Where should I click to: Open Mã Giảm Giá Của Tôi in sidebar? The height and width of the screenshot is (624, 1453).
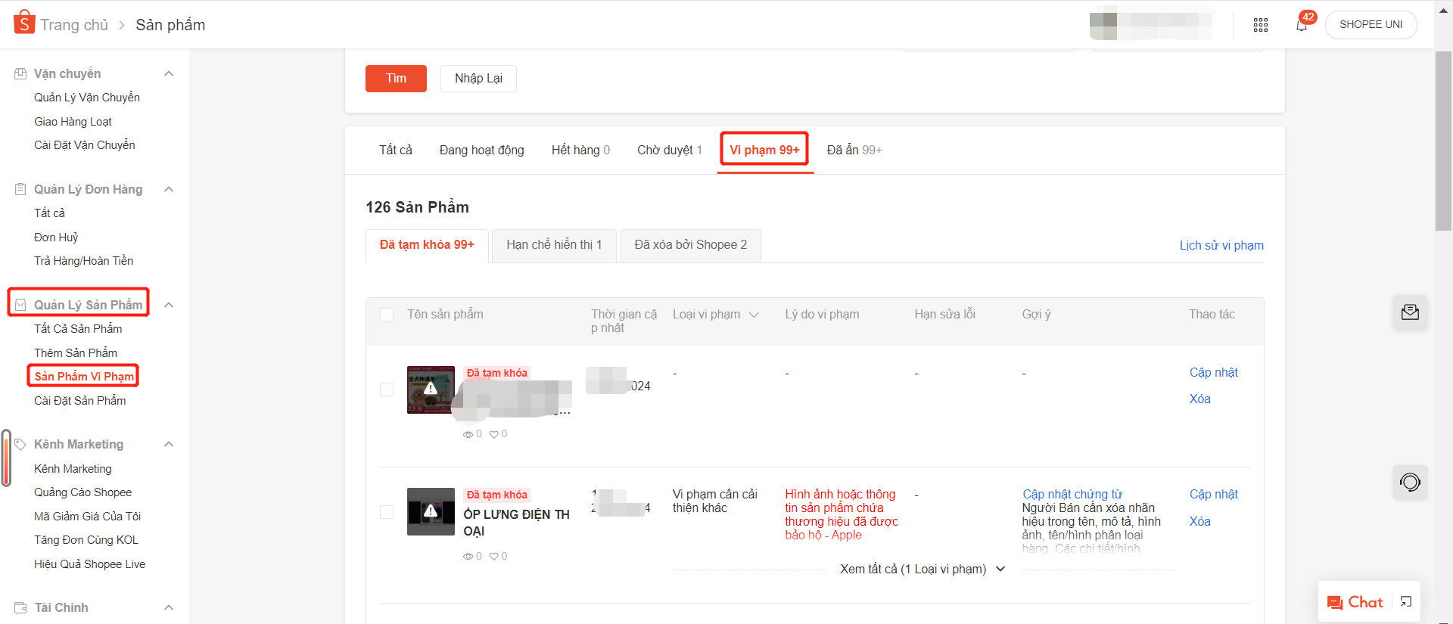click(87, 517)
